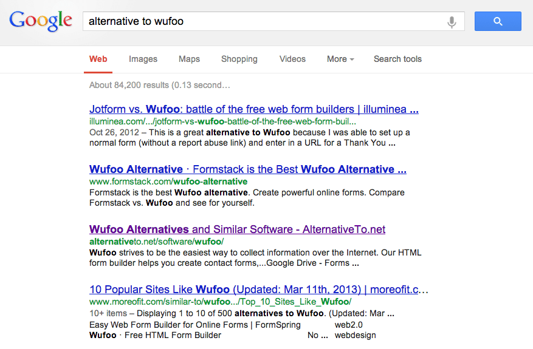This screenshot has width=533, height=349.
Task: Open 10 Popular Sites Like Wufoo result
Action: [x=258, y=290]
